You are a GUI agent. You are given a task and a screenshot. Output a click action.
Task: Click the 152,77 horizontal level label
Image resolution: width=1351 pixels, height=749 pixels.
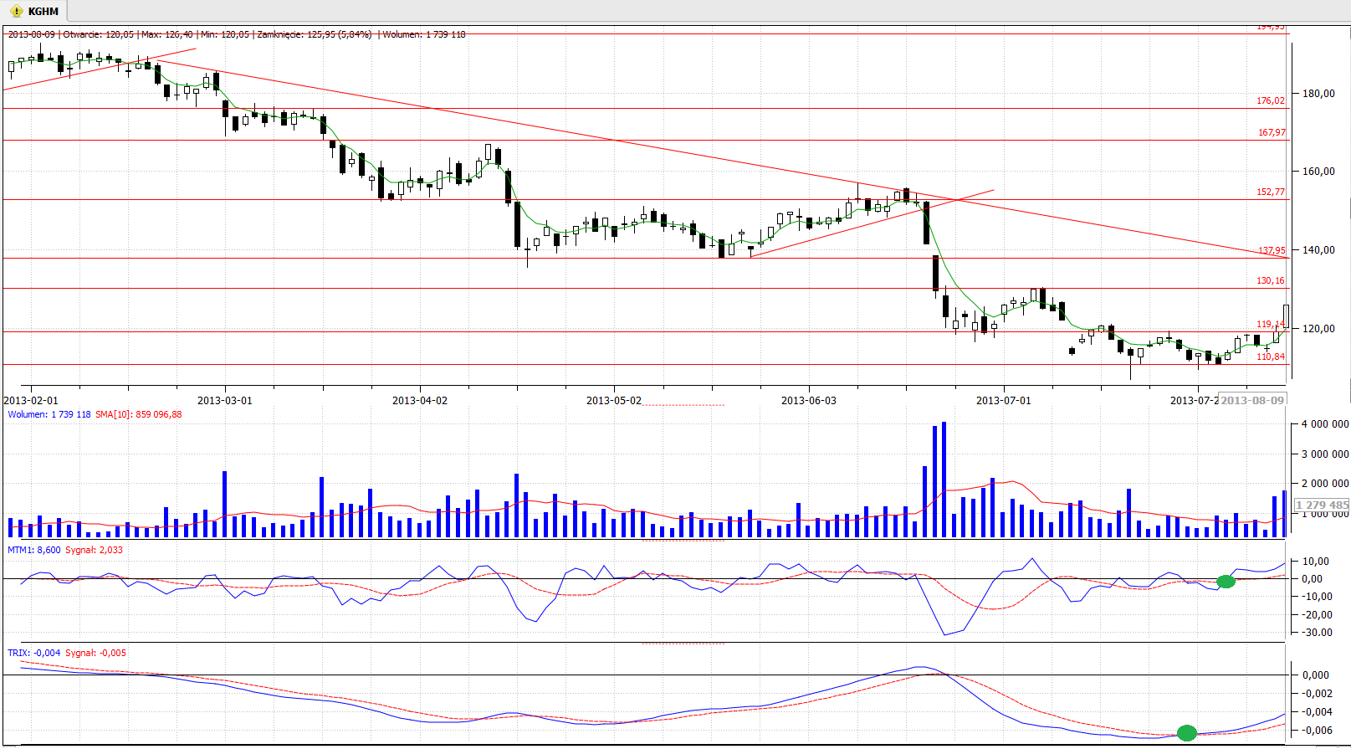tap(1271, 192)
